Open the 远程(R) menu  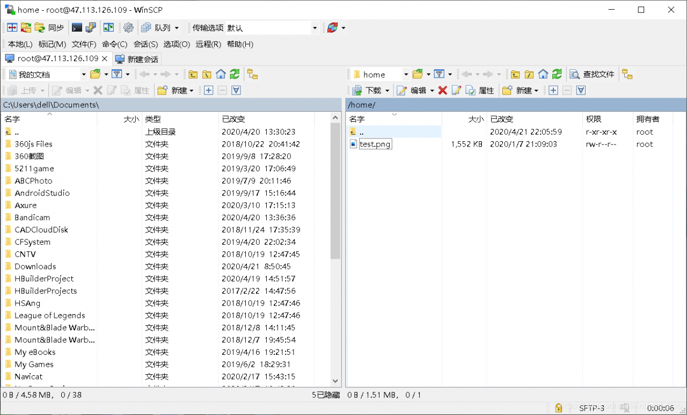click(208, 44)
